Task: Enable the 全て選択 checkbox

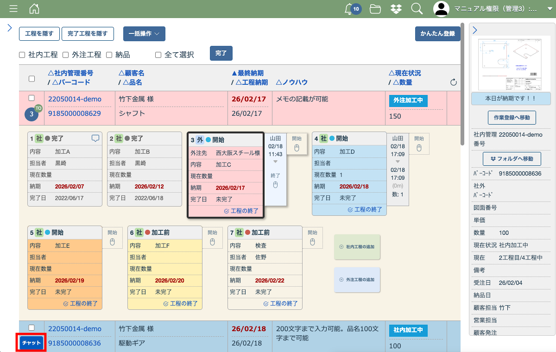Action: point(158,55)
